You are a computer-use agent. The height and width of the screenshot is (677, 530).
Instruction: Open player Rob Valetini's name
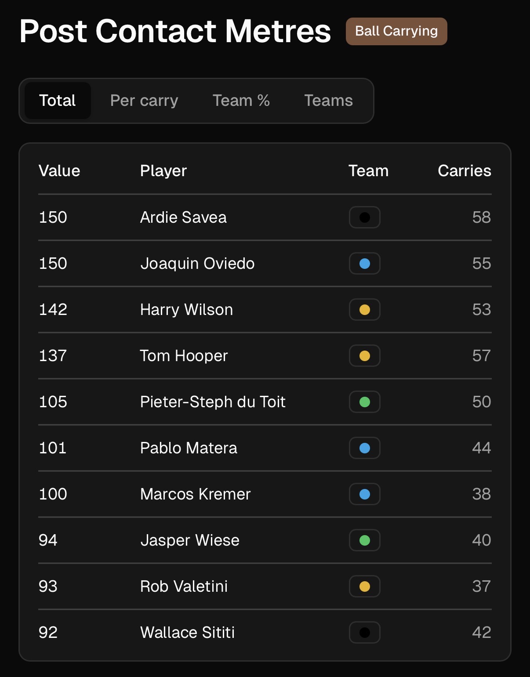tap(184, 586)
